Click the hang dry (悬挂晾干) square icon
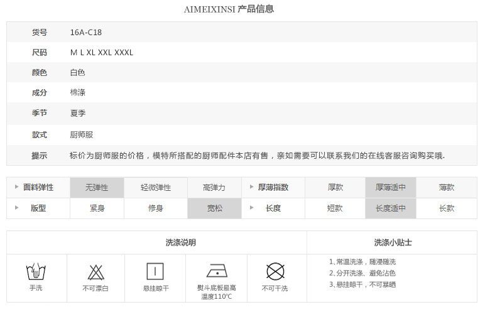The width and height of the screenshot is (490, 317). click(155, 271)
